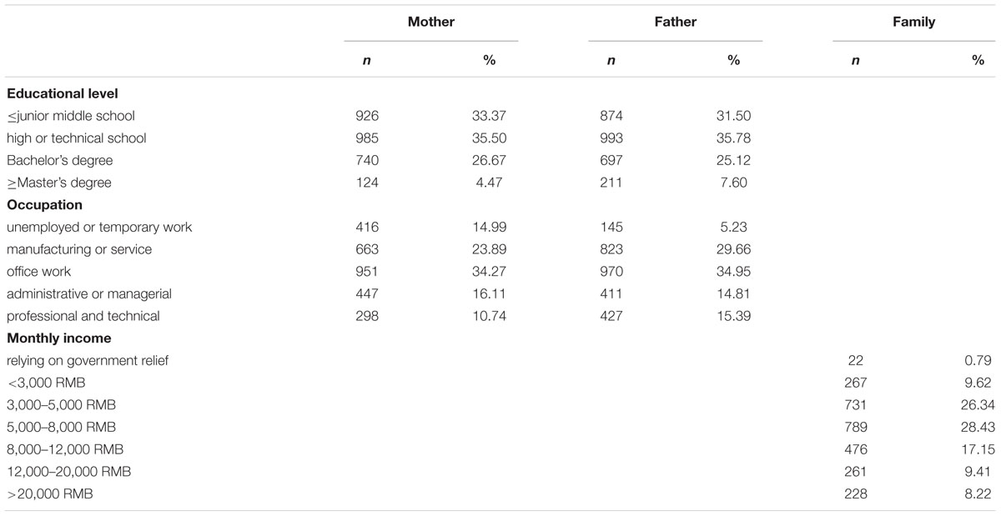Click the professional and technical row label
The height and width of the screenshot is (516, 1001).
point(83,316)
